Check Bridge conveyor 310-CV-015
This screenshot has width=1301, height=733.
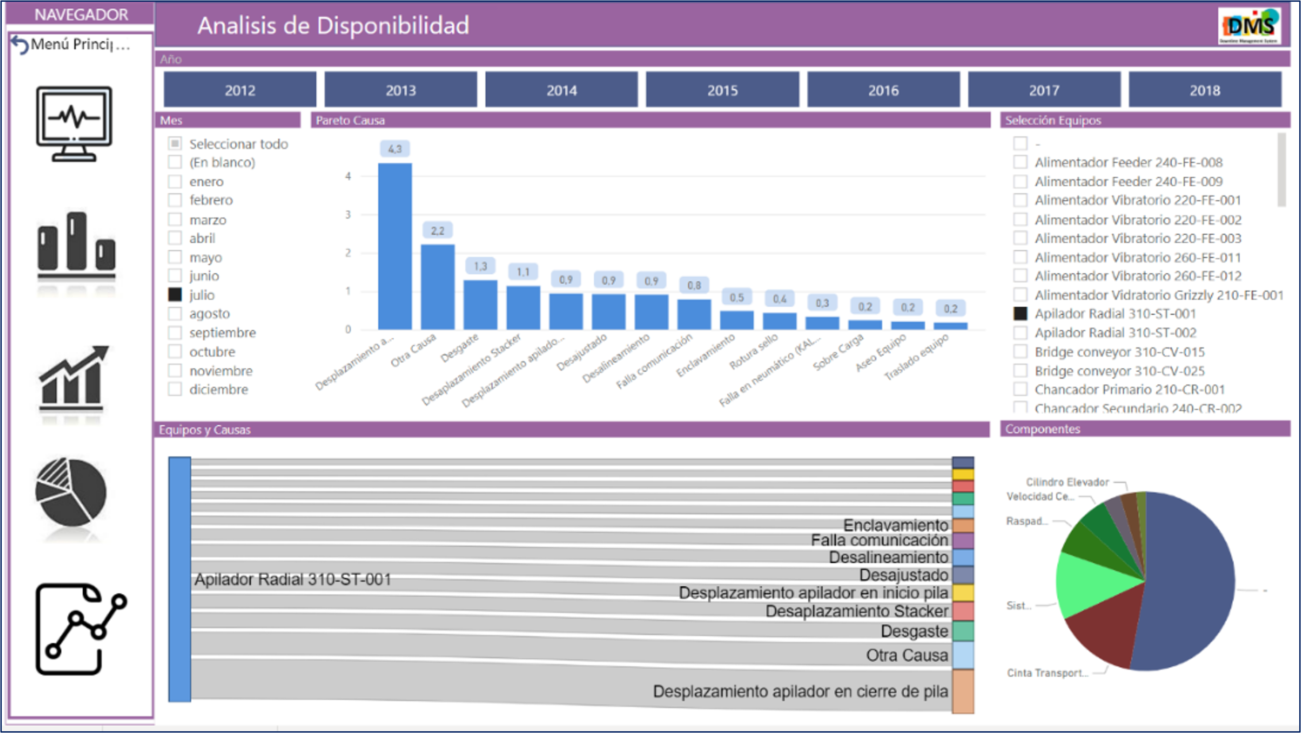tap(1020, 351)
